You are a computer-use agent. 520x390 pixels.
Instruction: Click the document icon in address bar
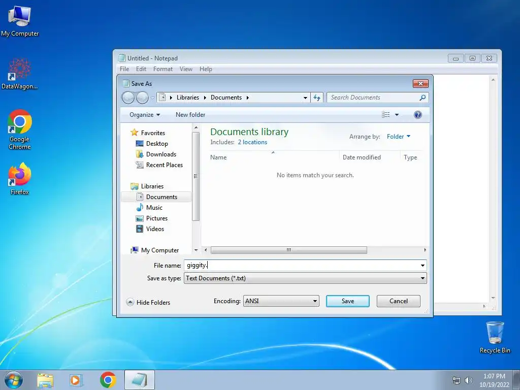[x=162, y=97]
